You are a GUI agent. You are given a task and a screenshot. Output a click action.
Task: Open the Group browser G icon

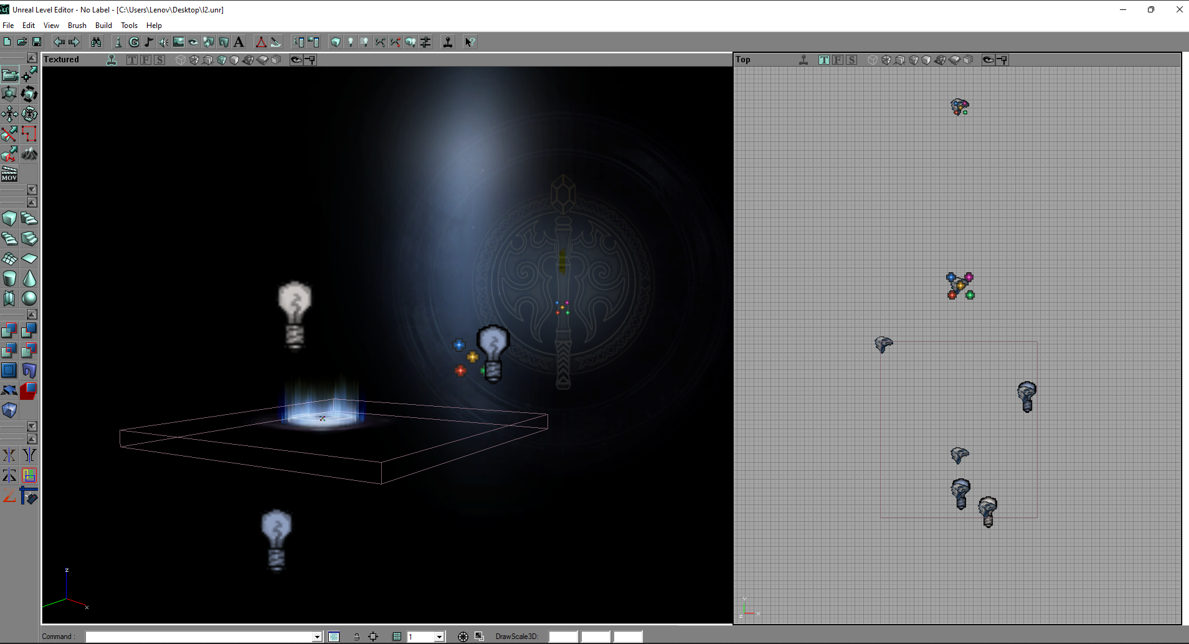coord(134,42)
